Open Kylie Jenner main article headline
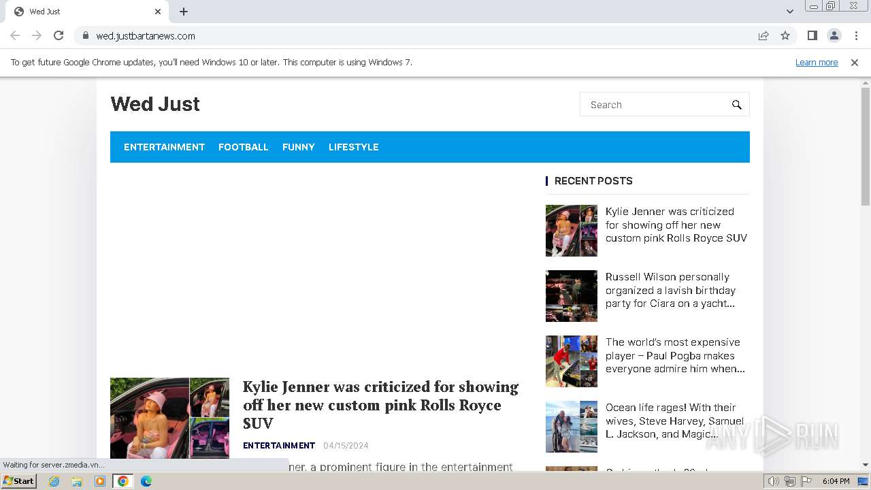This screenshot has width=871, height=490. point(380,405)
